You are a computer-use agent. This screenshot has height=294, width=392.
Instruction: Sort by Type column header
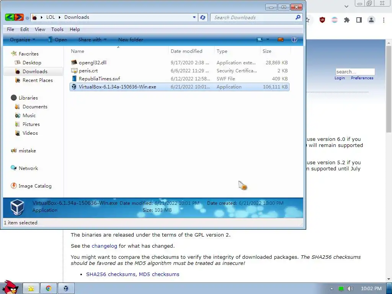[237, 51]
